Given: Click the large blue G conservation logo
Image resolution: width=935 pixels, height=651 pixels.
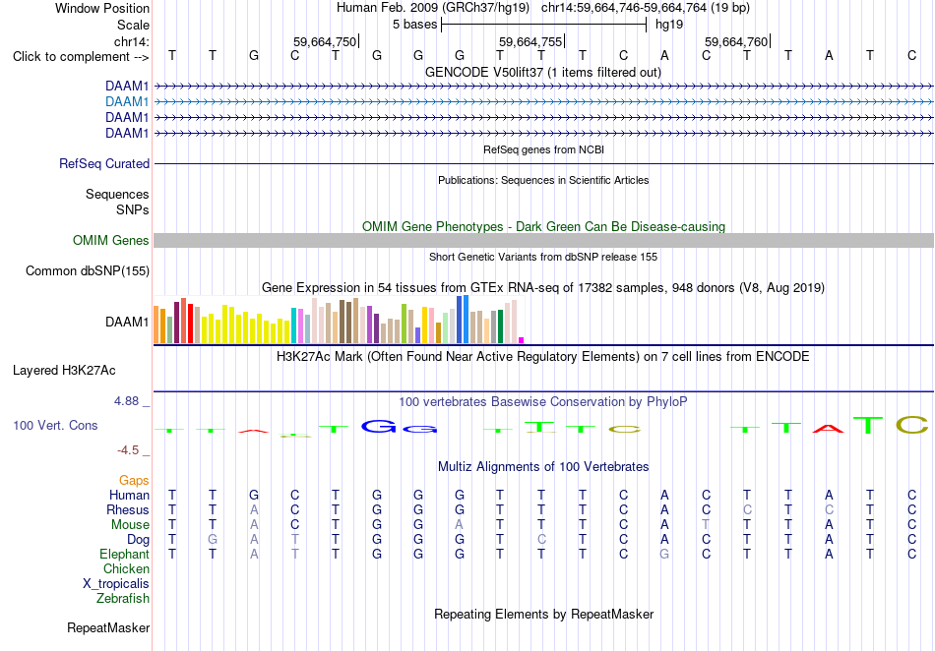Looking at the screenshot, I should 379,426.
